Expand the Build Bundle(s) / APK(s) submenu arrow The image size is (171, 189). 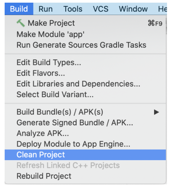pos(156,112)
